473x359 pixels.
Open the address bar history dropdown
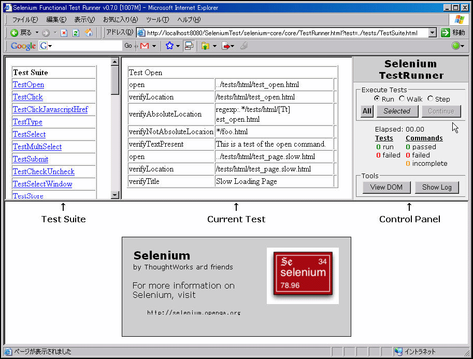pyautogui.click(x=432, y=32)
